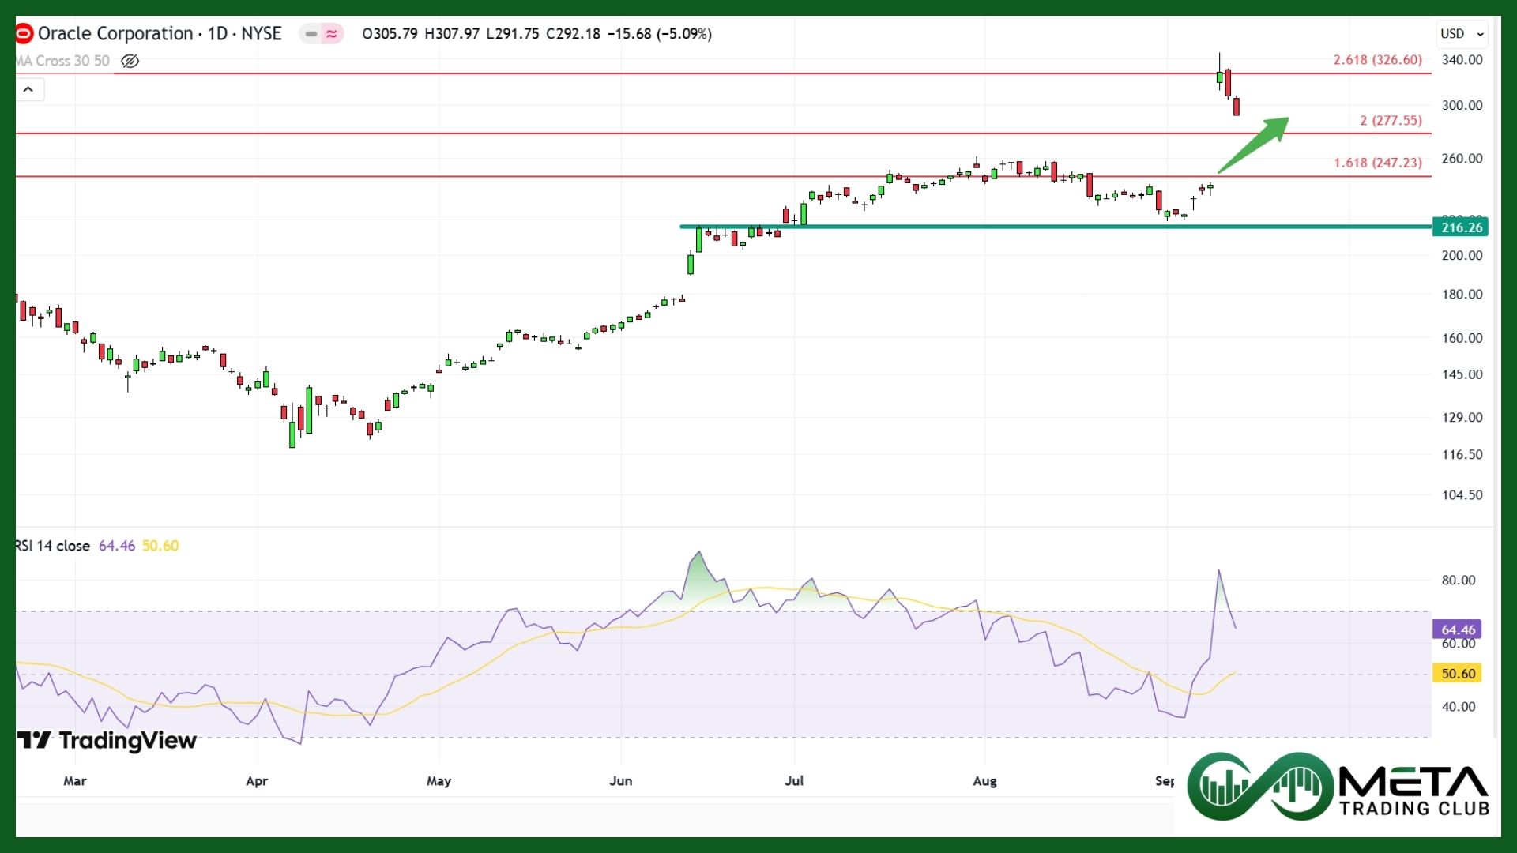Collapse the indicator legend with chevron arrow
This screenshot has height=853, width=1517.
click(x=28, y=89)
